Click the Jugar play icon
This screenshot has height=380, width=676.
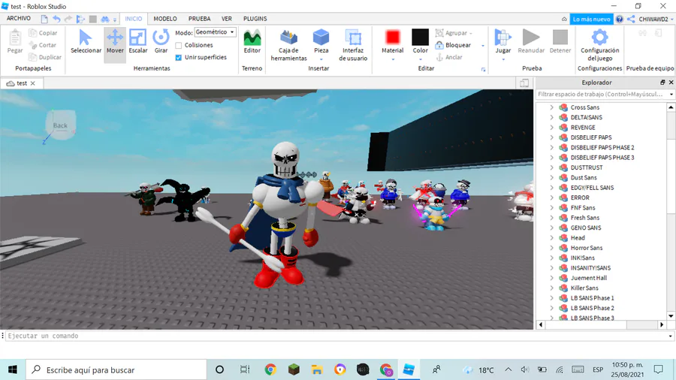point(502,38)
